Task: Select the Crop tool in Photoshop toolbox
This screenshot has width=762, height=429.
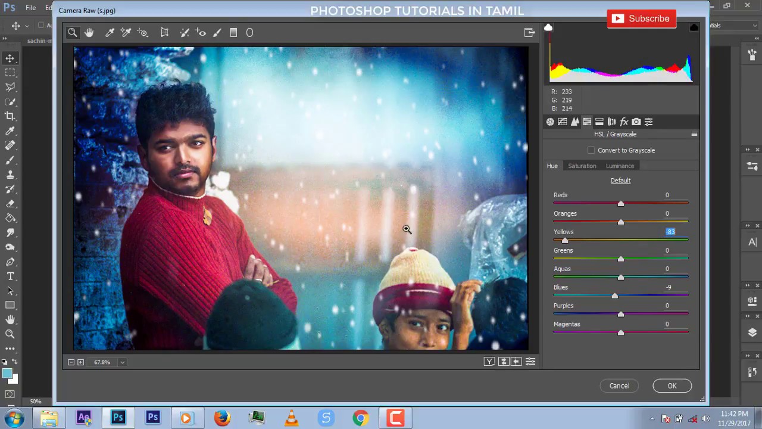Action: tap(10, 116)
